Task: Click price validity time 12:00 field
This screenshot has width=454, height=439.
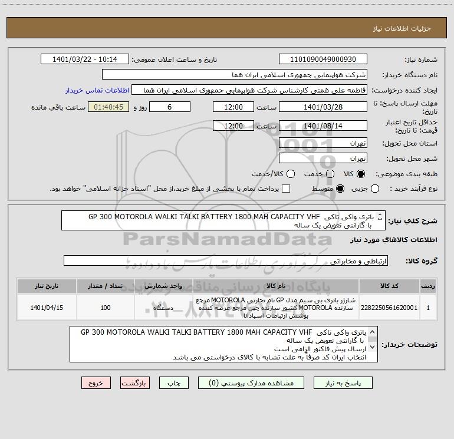Action: [x=233, y=126]
